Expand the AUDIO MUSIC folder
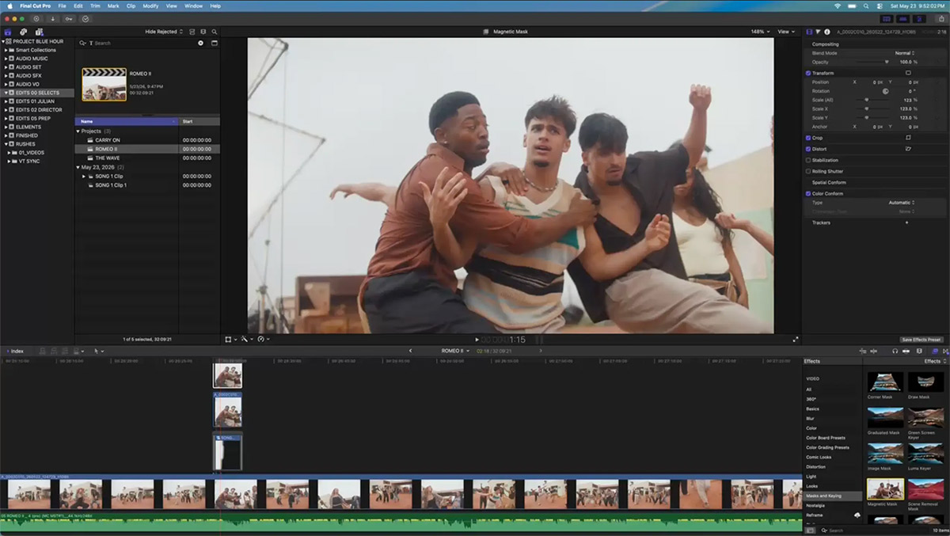The width and height of the screenshot is (950, 536). pyautogui.click(x=6, y=59)
